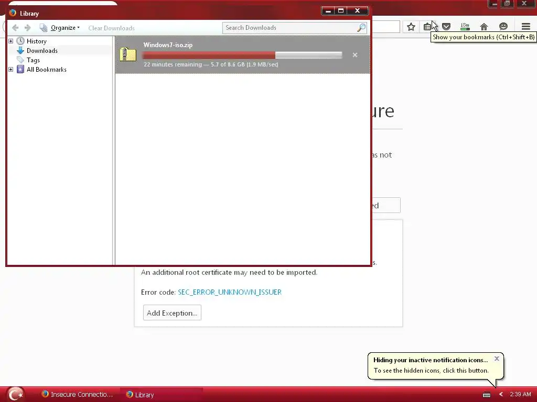Screen dimensions: 537x402
Task: Click the Home icon in Firefox toolbar
Action: click(484, 27)
